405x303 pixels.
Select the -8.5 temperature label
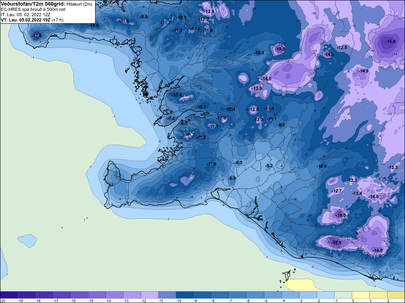pyautogui.click(x=183, y=124)
